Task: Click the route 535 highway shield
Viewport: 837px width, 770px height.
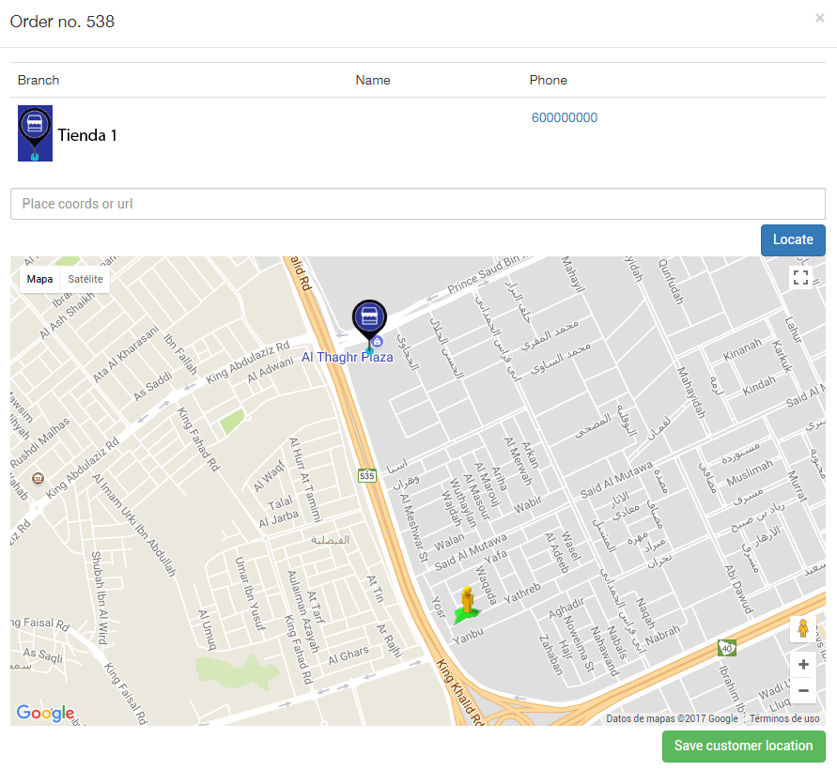Action: tap(367, 475)
